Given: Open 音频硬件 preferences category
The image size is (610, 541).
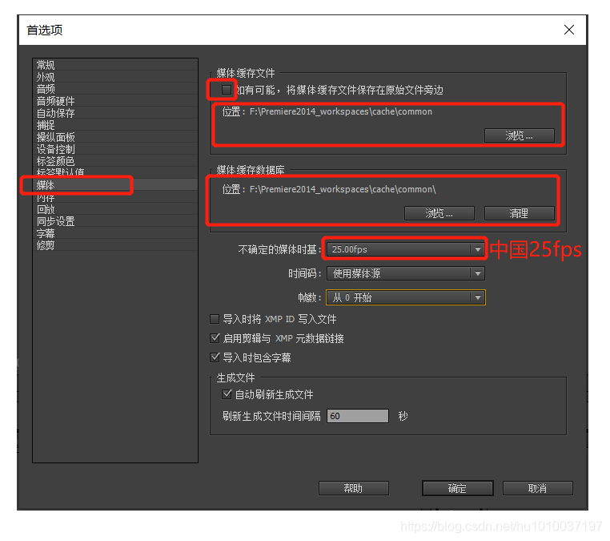Looking at the screenshot, I should 115,101.
